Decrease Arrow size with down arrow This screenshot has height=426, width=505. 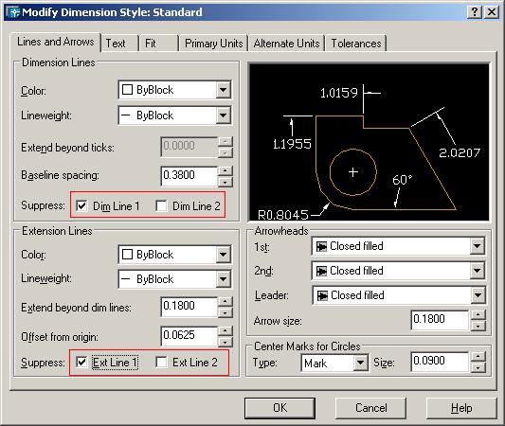478,326
